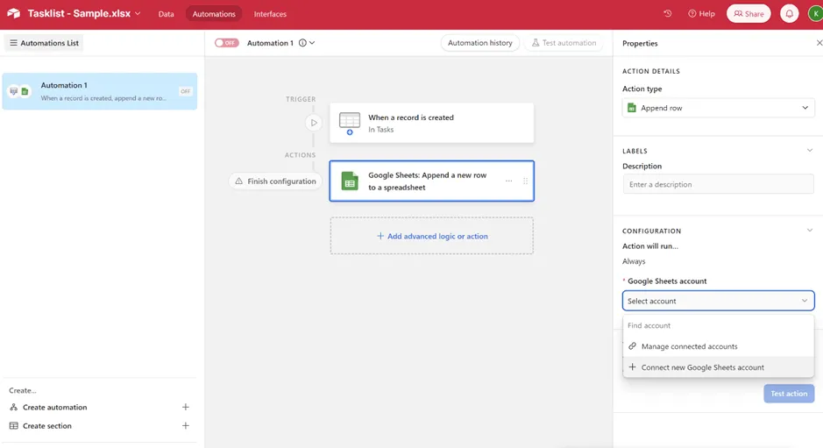Open the Select account dropdown
Image resolution: width=823 pixels, height=448 pixels.
tap(718, 301)
